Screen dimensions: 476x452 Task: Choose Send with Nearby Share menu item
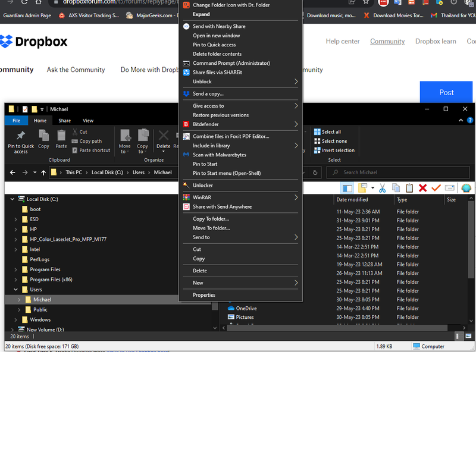tap(240, 26)
